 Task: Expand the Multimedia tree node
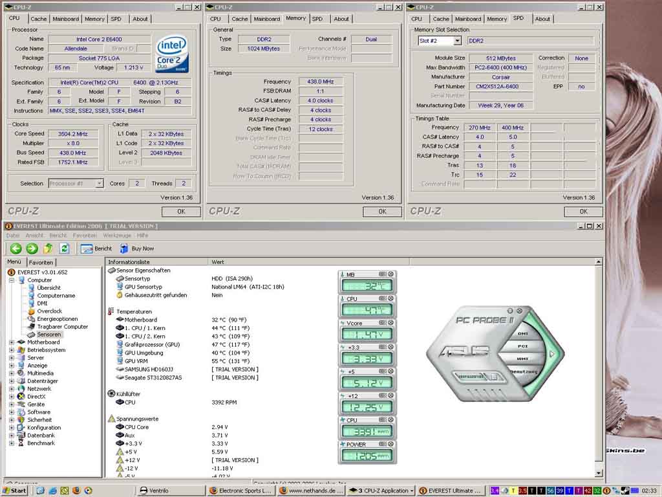coord(12,373)
